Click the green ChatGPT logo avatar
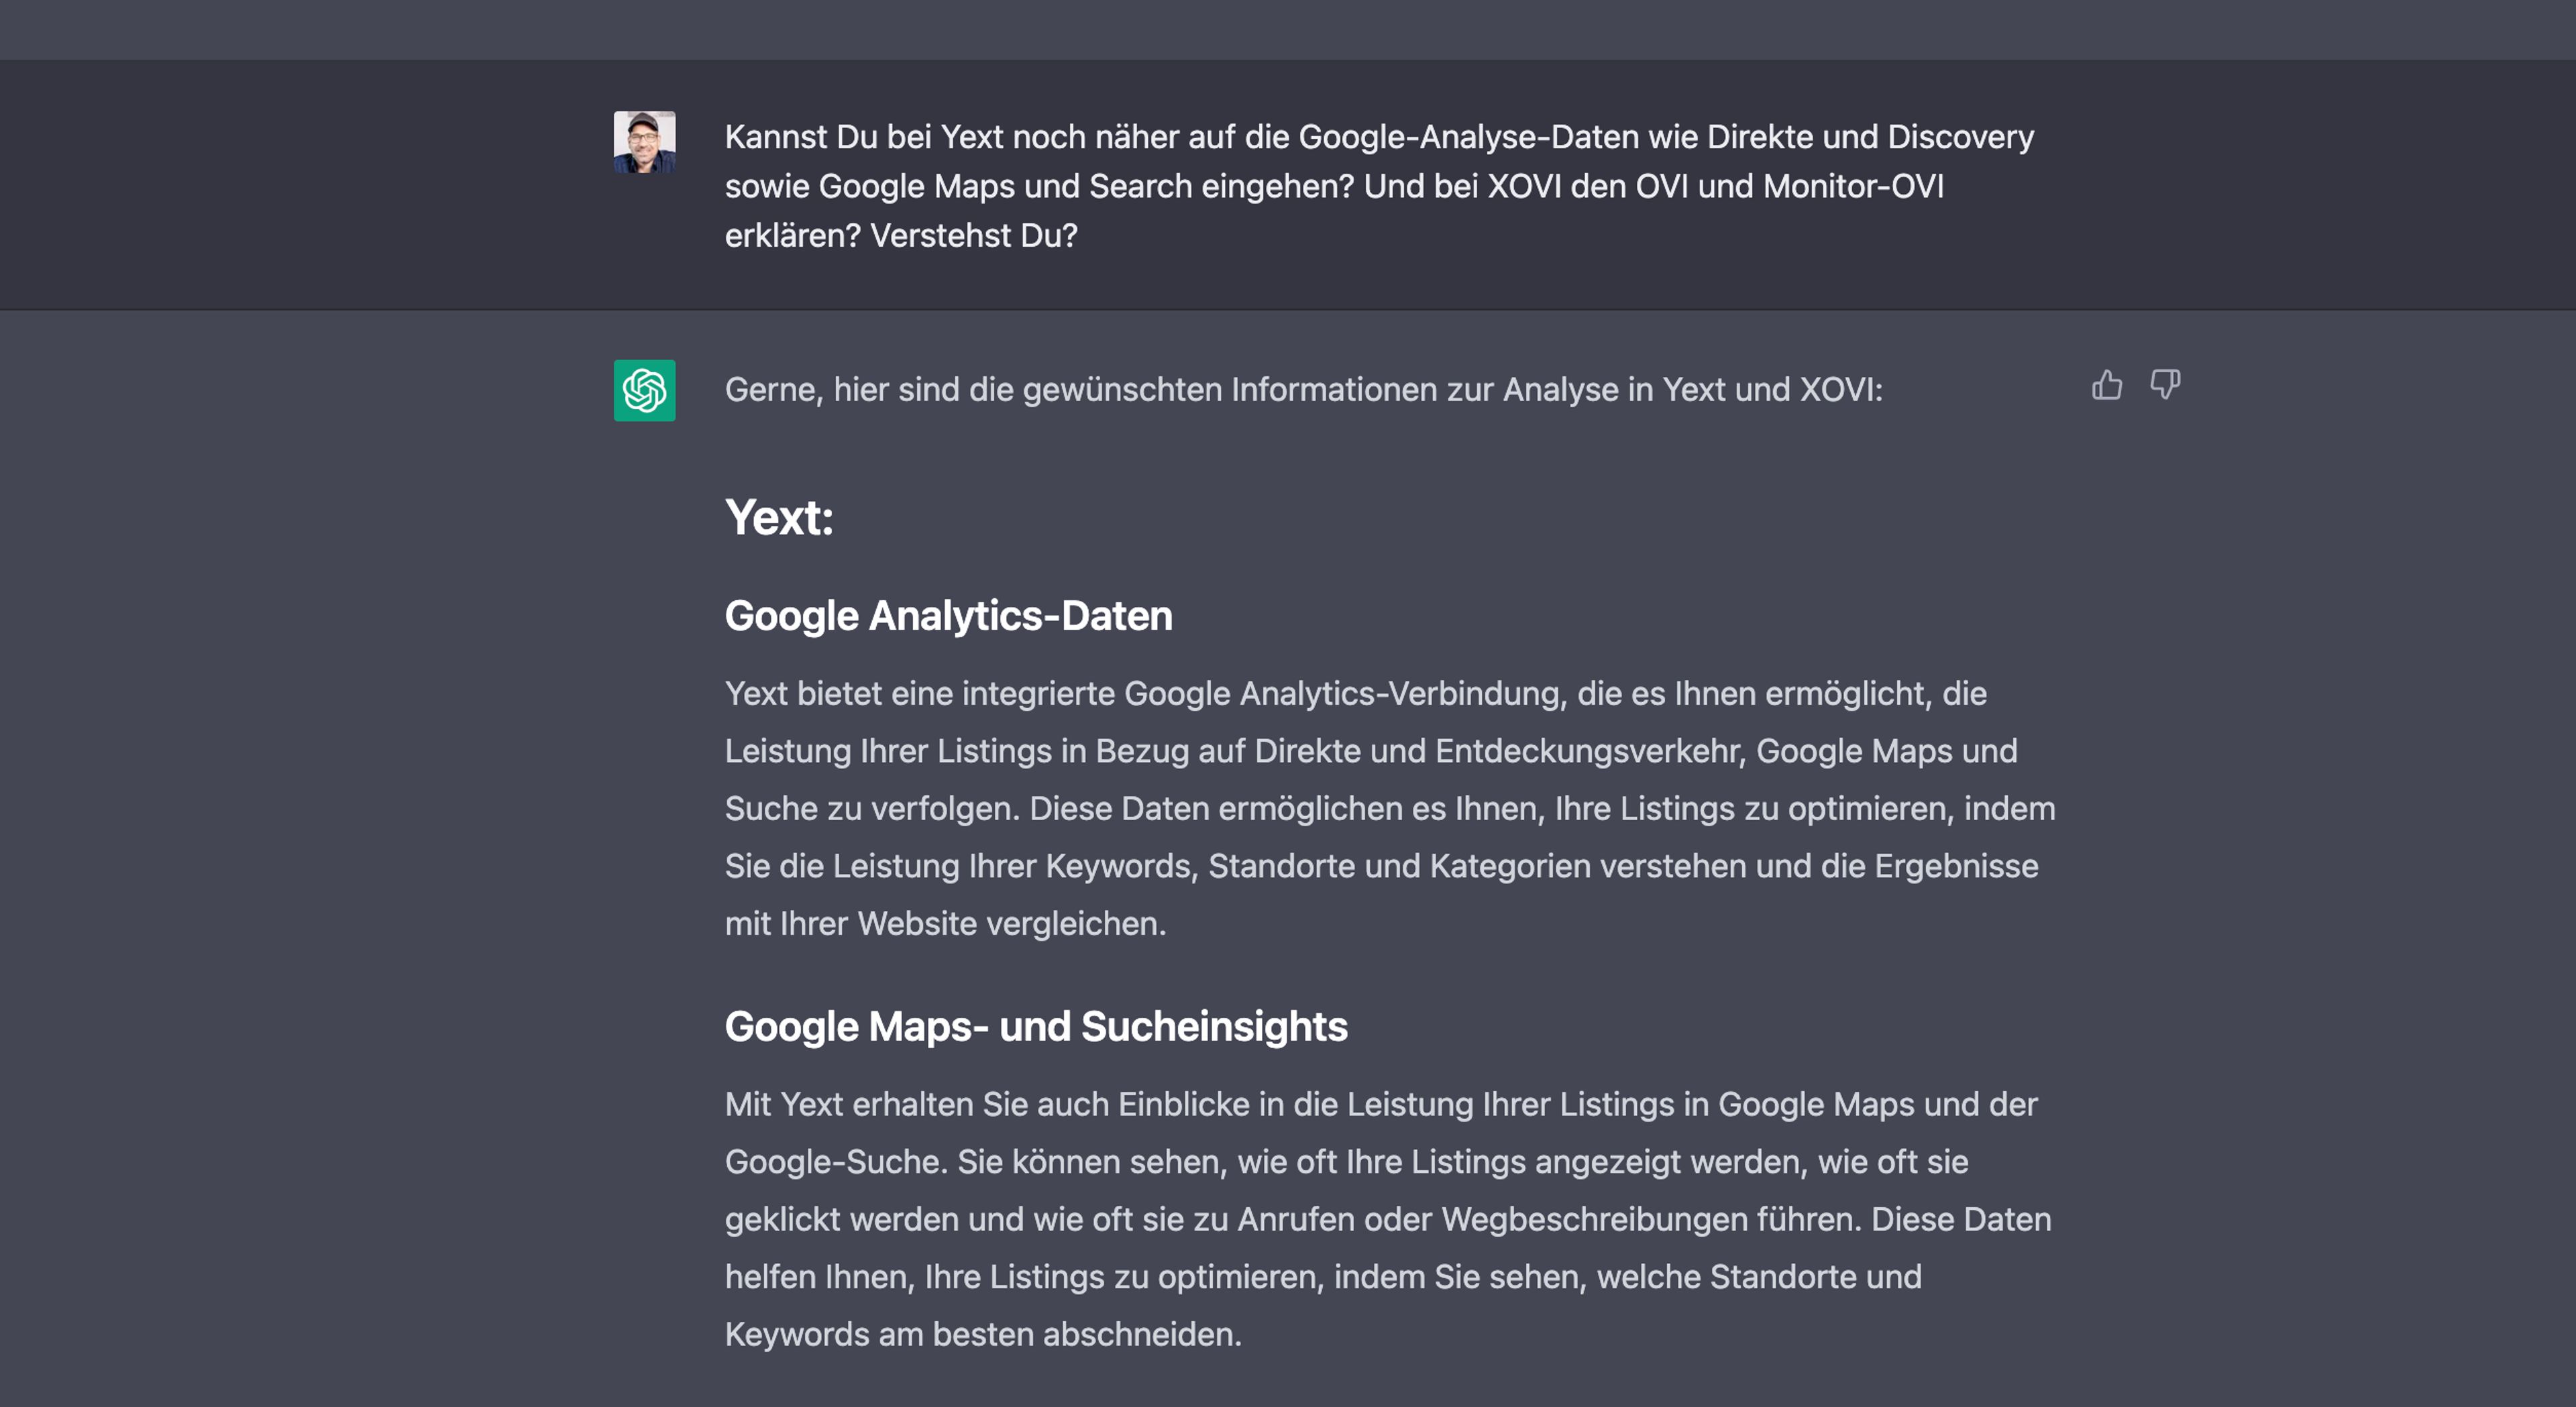The height and width of the screenshot is (1407, 2576). click(644, 390)
